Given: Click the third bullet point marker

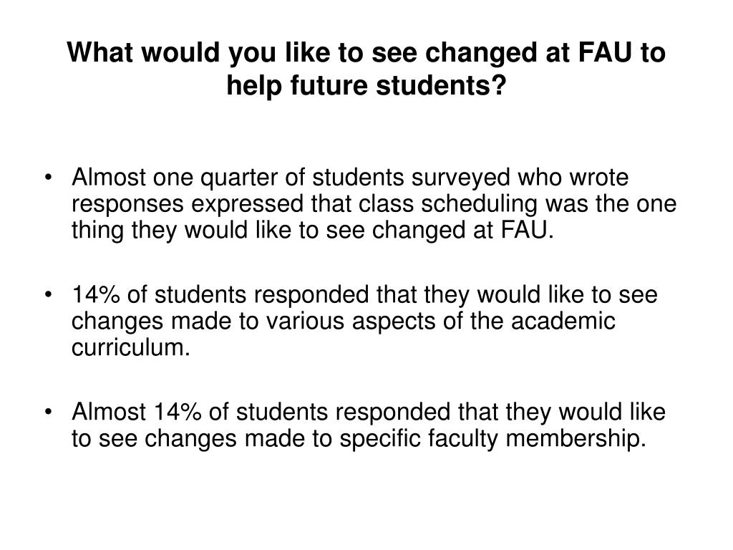Looking at the screenshot, I should click(x=48, y=412).
